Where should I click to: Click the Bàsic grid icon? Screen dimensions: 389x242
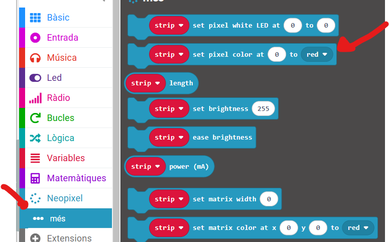pos(35,18)
